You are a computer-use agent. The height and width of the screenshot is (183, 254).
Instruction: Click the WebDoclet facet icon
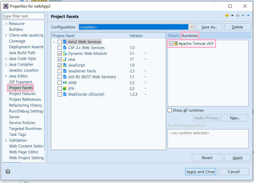click(65, 94)
